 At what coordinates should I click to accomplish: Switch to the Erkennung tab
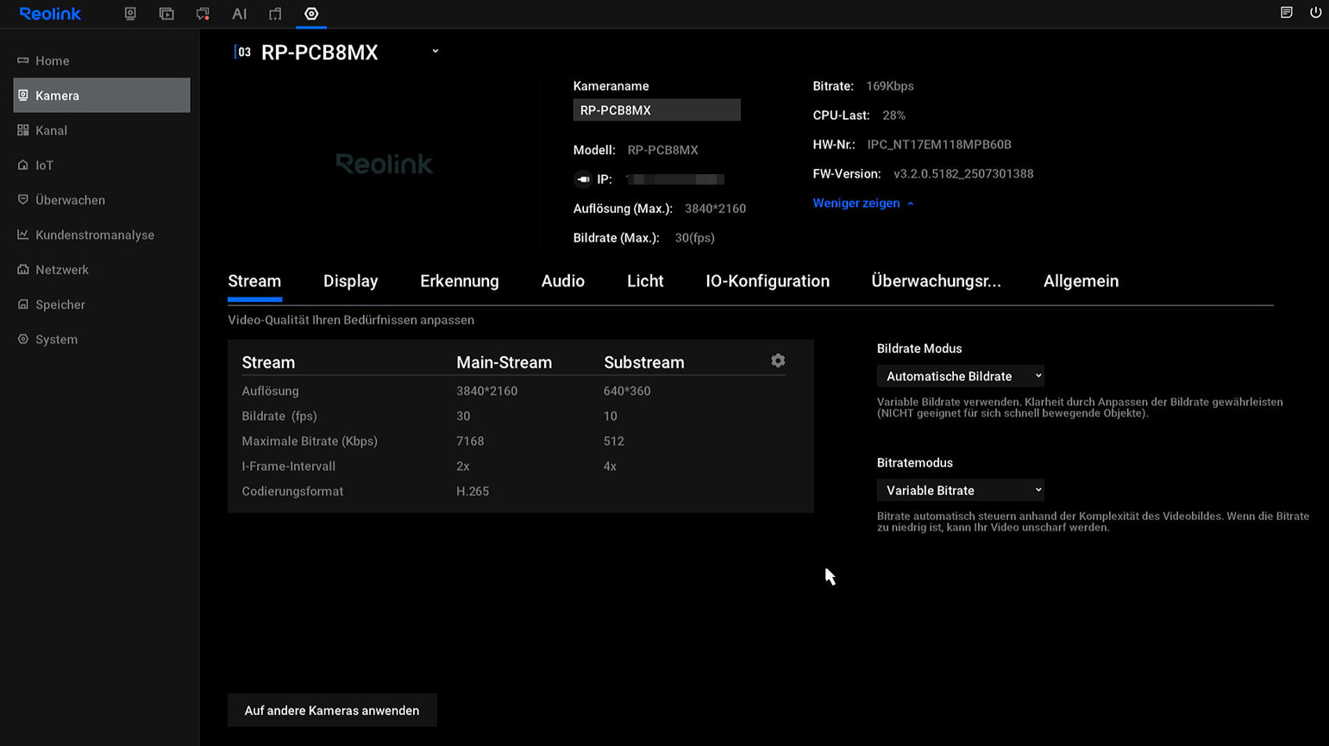tap(460, 281)
